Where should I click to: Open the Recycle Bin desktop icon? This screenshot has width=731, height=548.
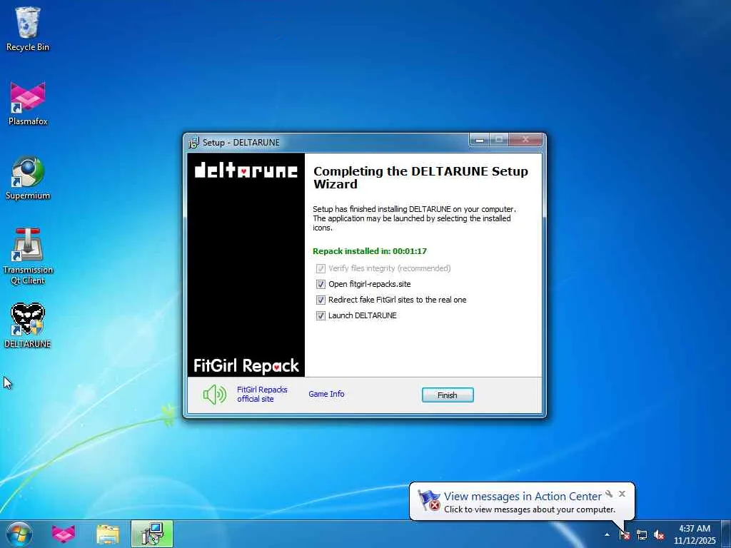28,29
